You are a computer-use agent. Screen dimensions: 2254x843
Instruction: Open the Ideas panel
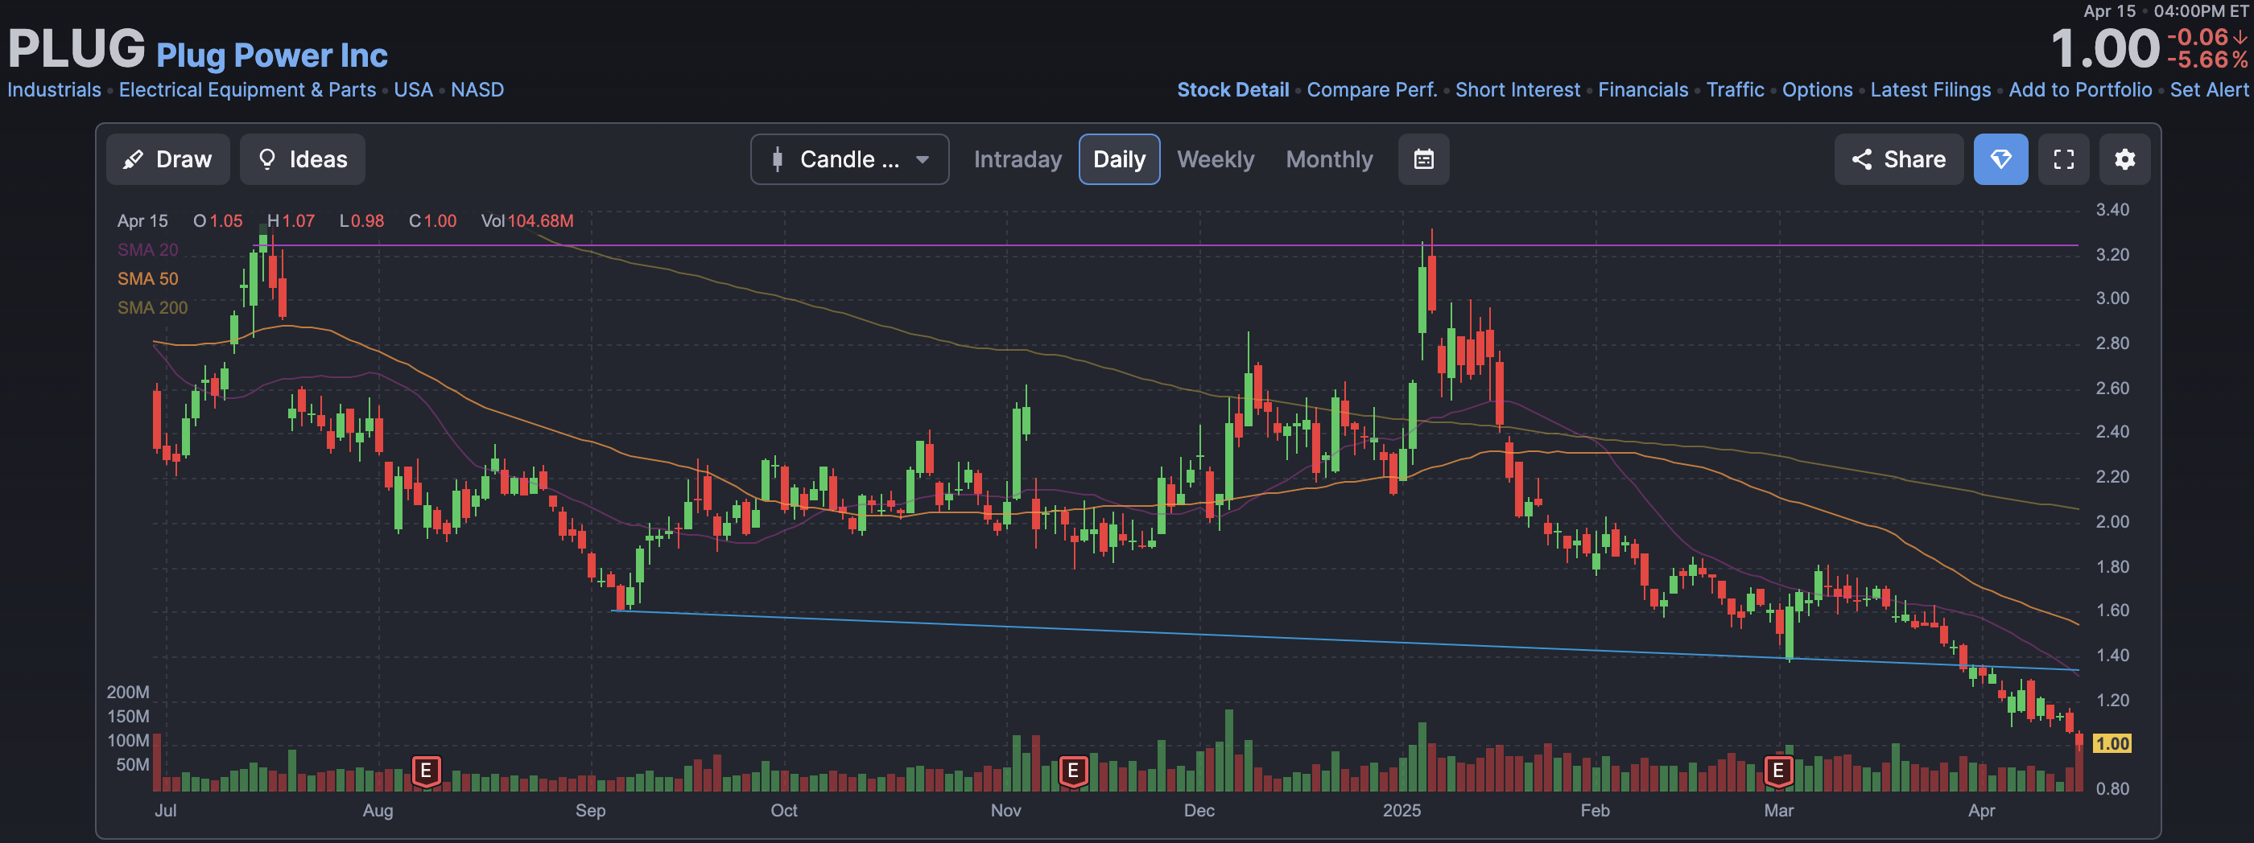tap(303, 159)
